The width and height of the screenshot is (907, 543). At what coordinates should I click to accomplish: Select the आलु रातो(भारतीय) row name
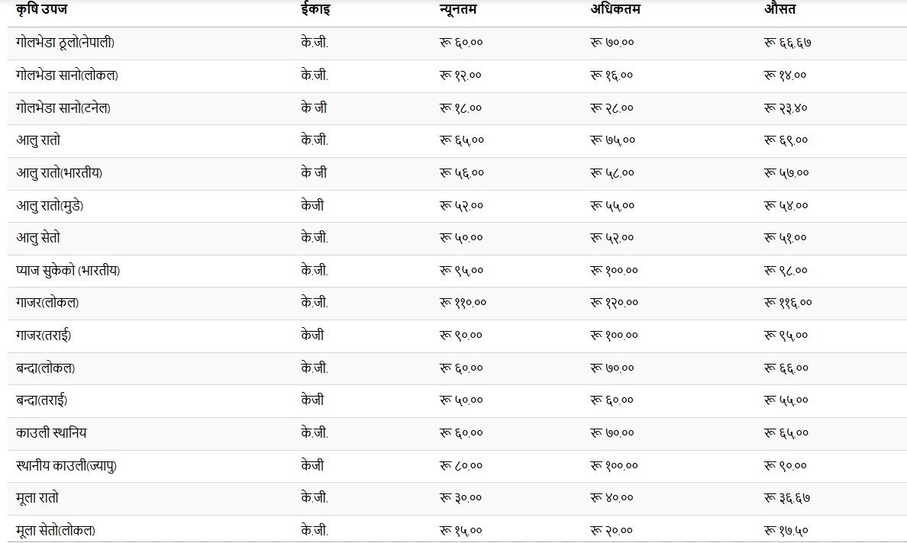pyautogui.click(x=59, y=173)
